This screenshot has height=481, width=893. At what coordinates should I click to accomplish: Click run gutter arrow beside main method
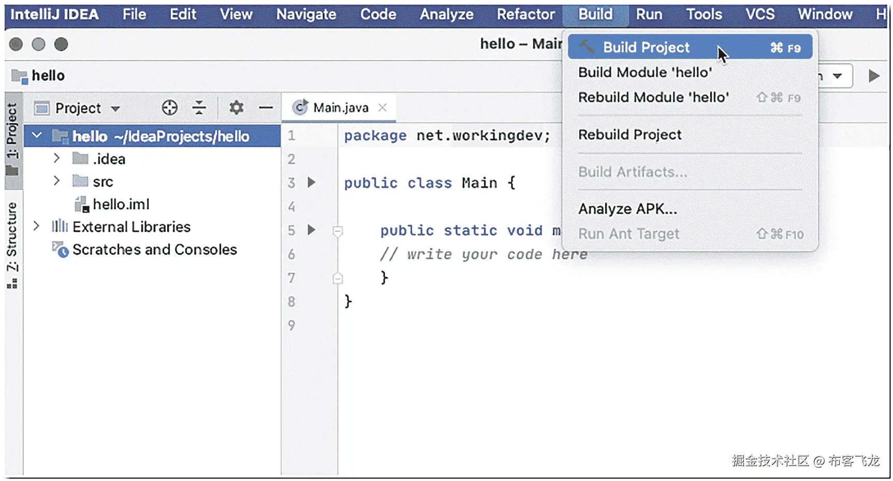tap(311, 230)
